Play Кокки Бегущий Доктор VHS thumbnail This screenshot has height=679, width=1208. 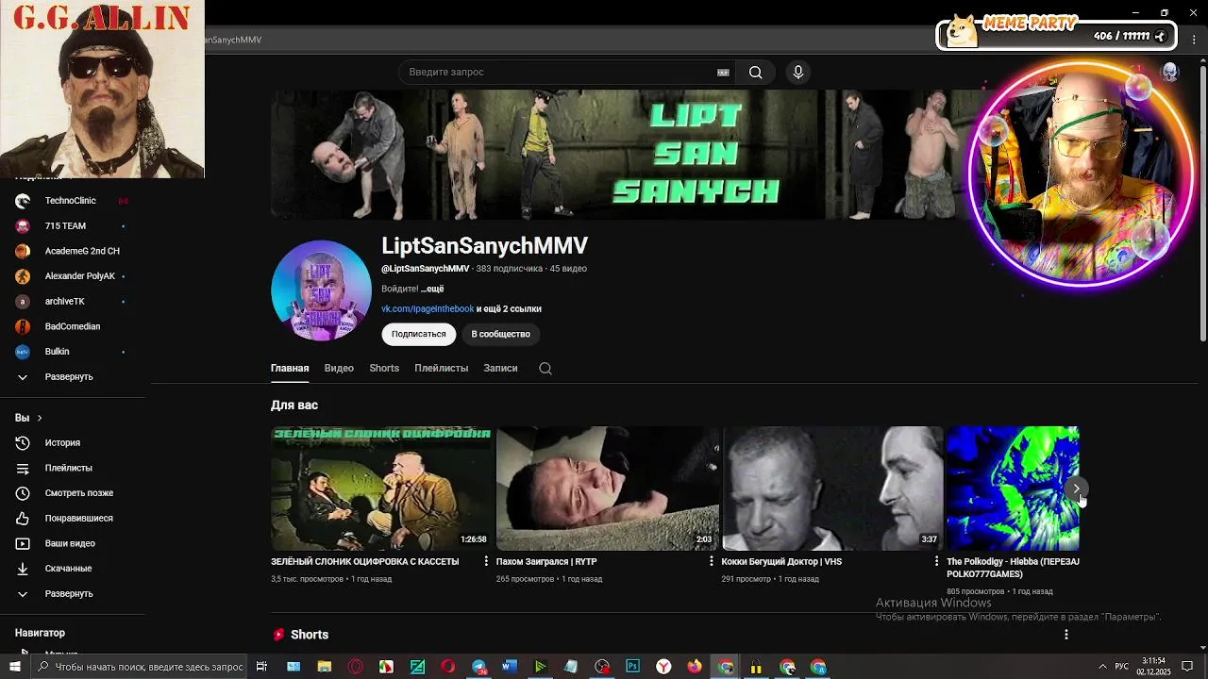pos(832,489)
